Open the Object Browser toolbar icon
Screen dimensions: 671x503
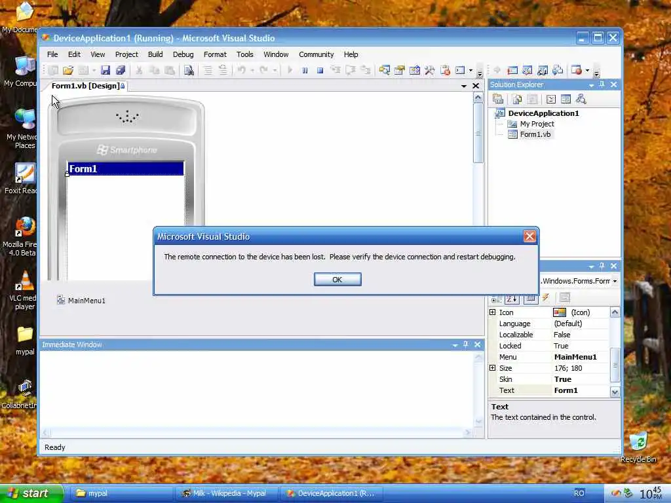pyautogui.click(x=414, y=70)
